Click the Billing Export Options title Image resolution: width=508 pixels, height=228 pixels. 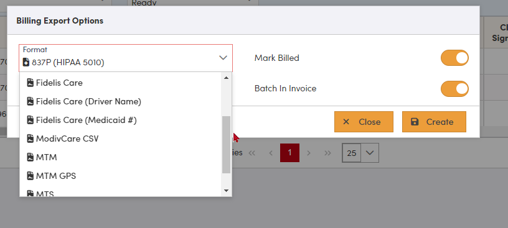pyautogui.click(x=60, y=21)
